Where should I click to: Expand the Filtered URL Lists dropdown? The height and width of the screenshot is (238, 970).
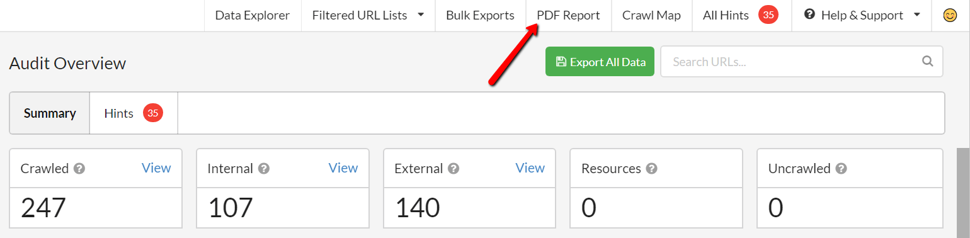coord(368,15)
